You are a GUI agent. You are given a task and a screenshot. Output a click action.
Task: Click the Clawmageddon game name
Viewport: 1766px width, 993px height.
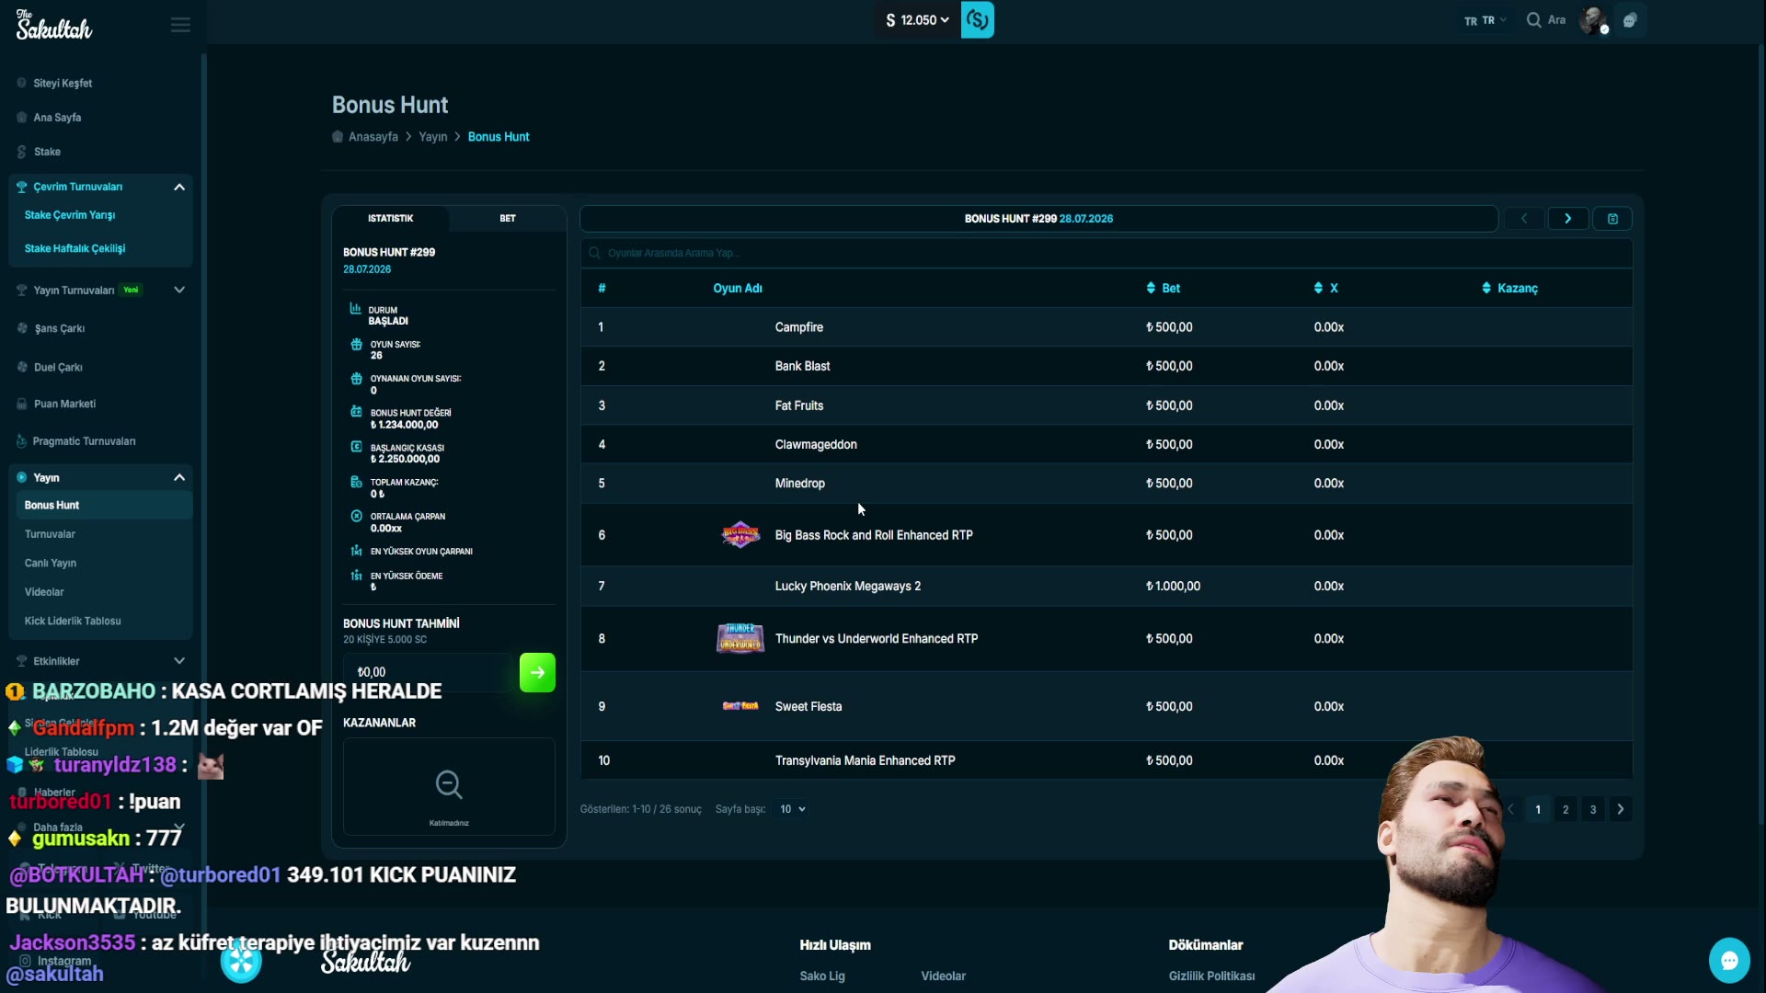pos(816,444)
